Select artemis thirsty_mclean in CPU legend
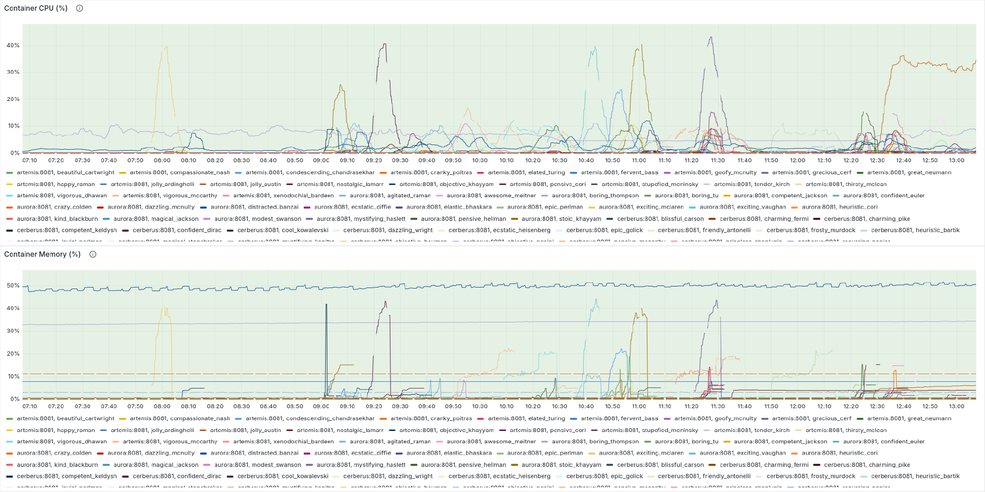This screenshot has height=492, width=985. [846, 184]
